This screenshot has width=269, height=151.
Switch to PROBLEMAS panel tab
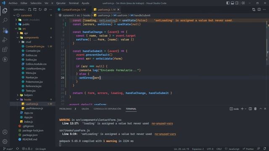(x=66, y=109)
